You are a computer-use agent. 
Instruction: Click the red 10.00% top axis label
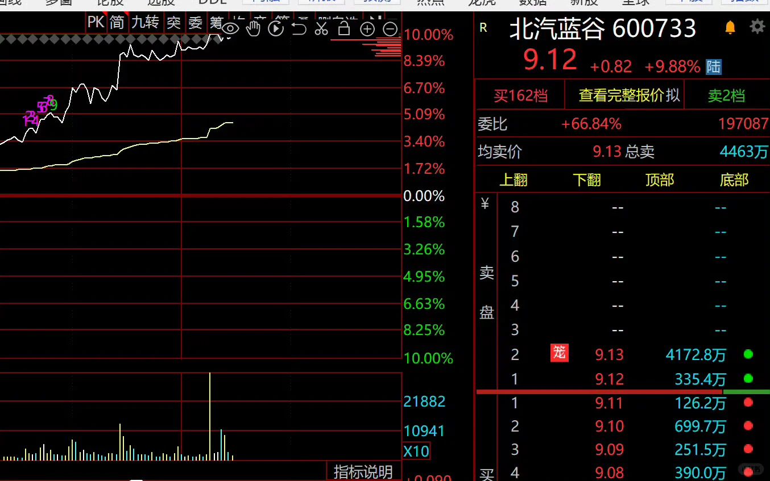pos(429,35)
